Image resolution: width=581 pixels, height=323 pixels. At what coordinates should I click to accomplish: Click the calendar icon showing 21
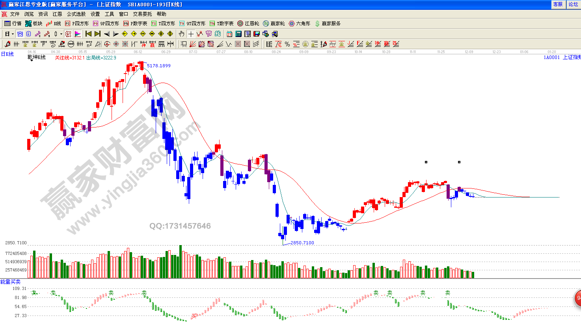[229, 34]
